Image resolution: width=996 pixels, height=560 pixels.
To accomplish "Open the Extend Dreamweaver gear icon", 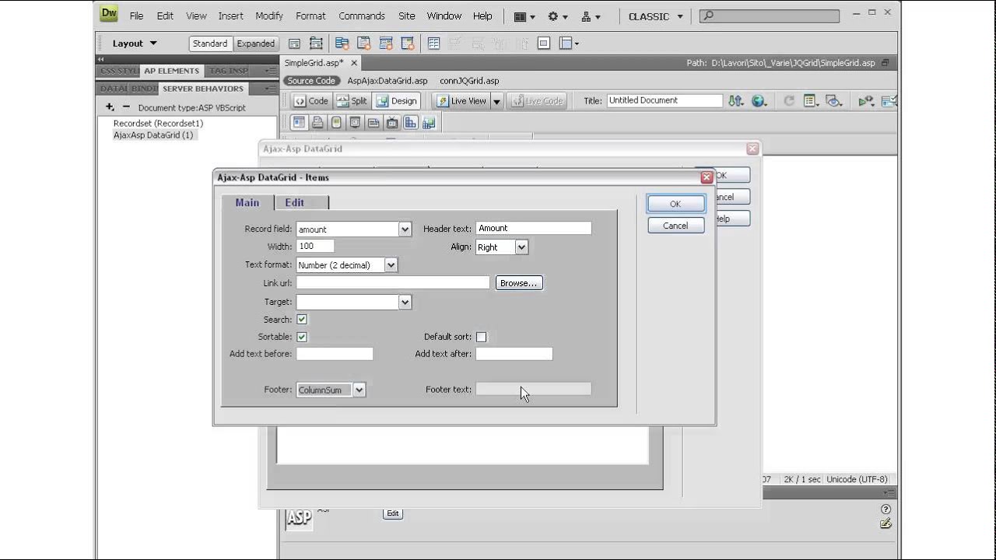I will [x=557, y=16].
